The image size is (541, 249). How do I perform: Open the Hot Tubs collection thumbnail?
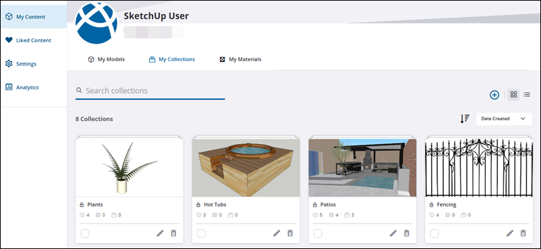pos(246,168)
